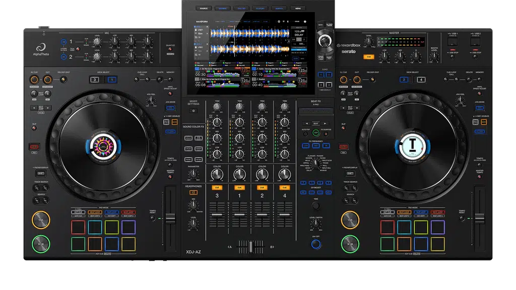Toggle MIC 2 ON button
The height and width of the screenshot is (290, 516).
pyautogui.click(x=63, y=57)
